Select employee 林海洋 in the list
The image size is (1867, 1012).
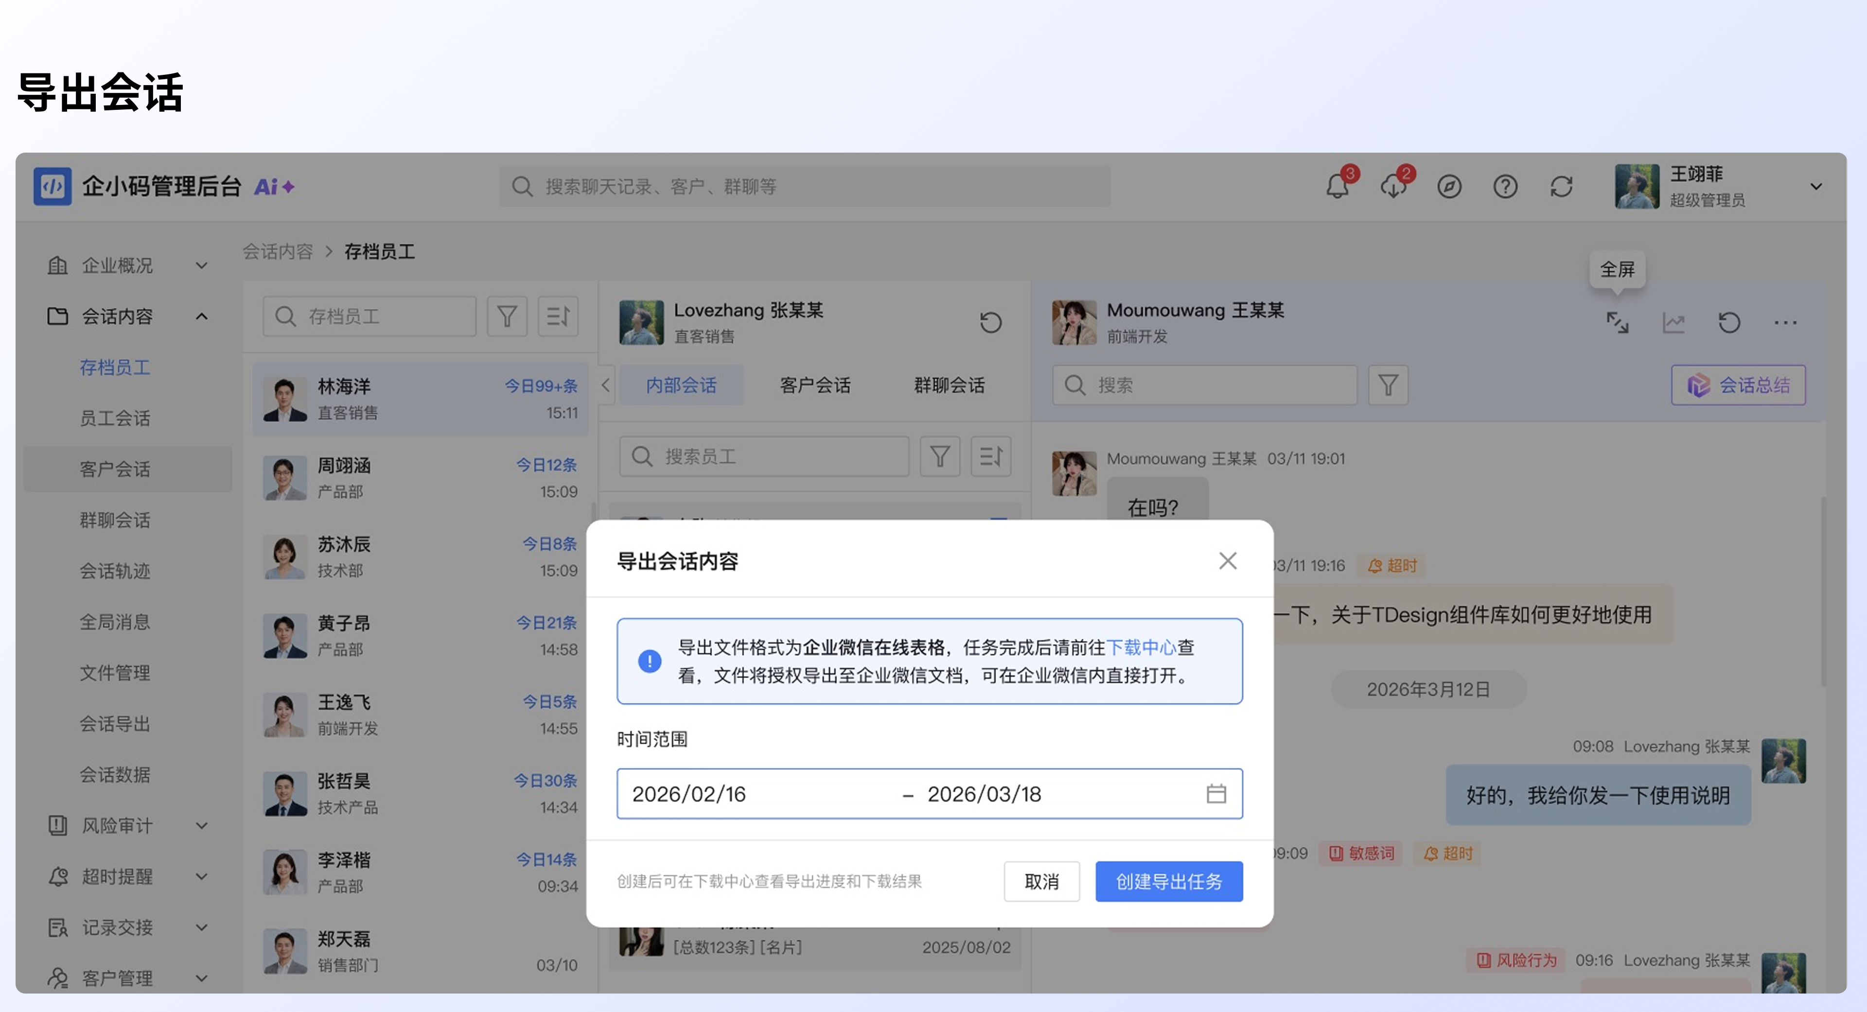(x=421, y=399)
